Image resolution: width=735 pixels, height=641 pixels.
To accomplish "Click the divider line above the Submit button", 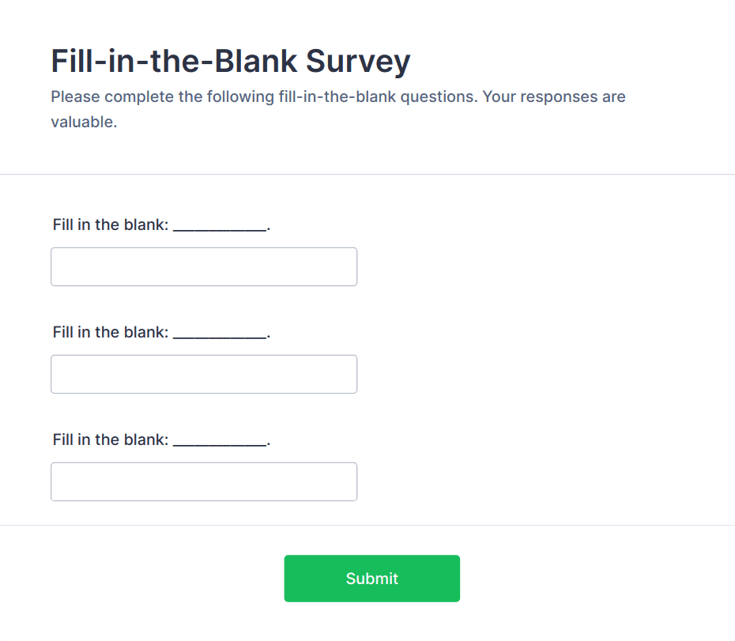I will point(367,525).
